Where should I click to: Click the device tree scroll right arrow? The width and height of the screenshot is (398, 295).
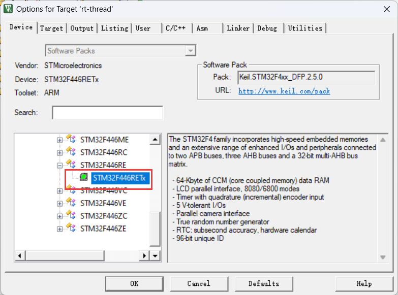[144, 256]
